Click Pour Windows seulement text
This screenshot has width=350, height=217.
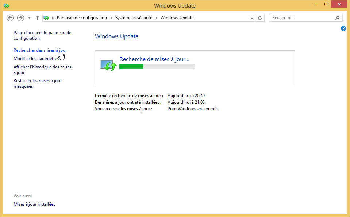193,109
